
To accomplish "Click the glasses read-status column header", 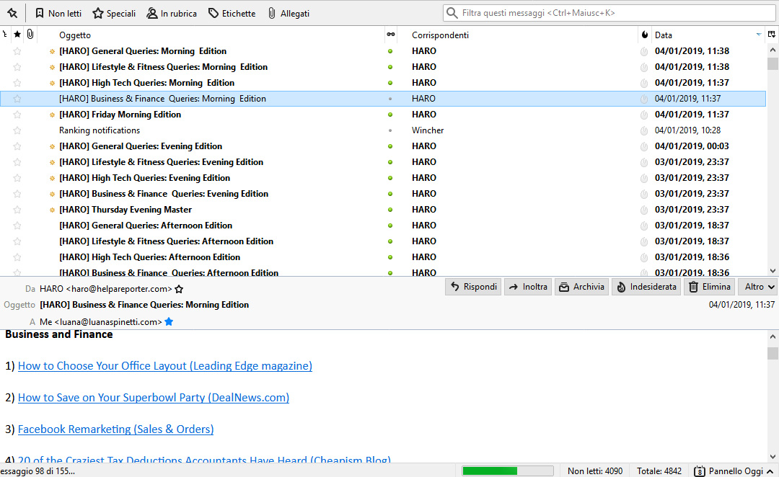I will 391,35.
